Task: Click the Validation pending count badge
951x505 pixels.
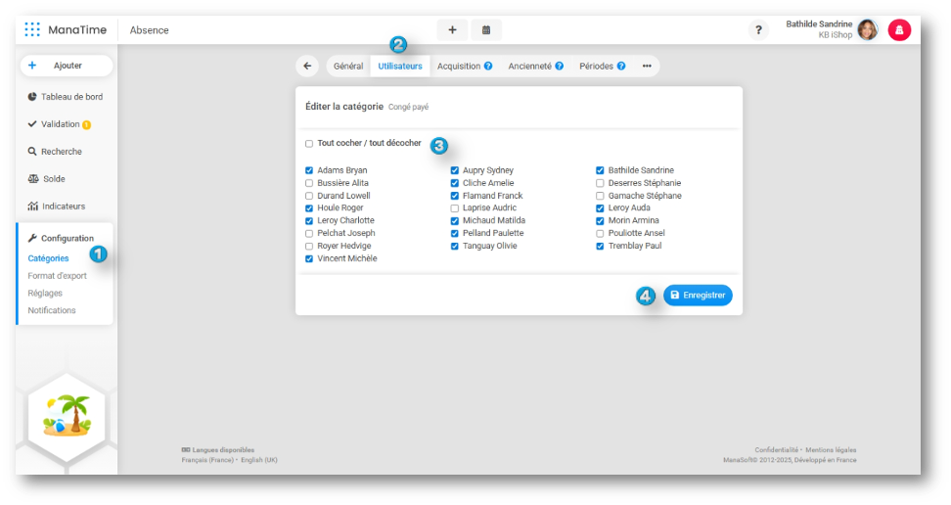Action: (x=87, y=125)
